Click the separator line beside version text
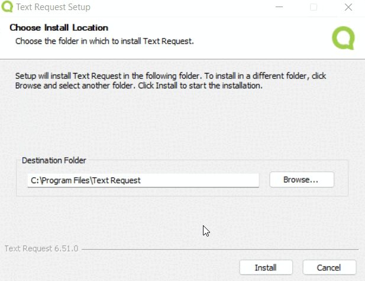This screenshot has width=365, height=281. (219, 249)
